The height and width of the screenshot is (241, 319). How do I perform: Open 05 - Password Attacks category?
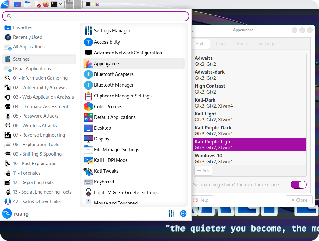tap(39, 116)
